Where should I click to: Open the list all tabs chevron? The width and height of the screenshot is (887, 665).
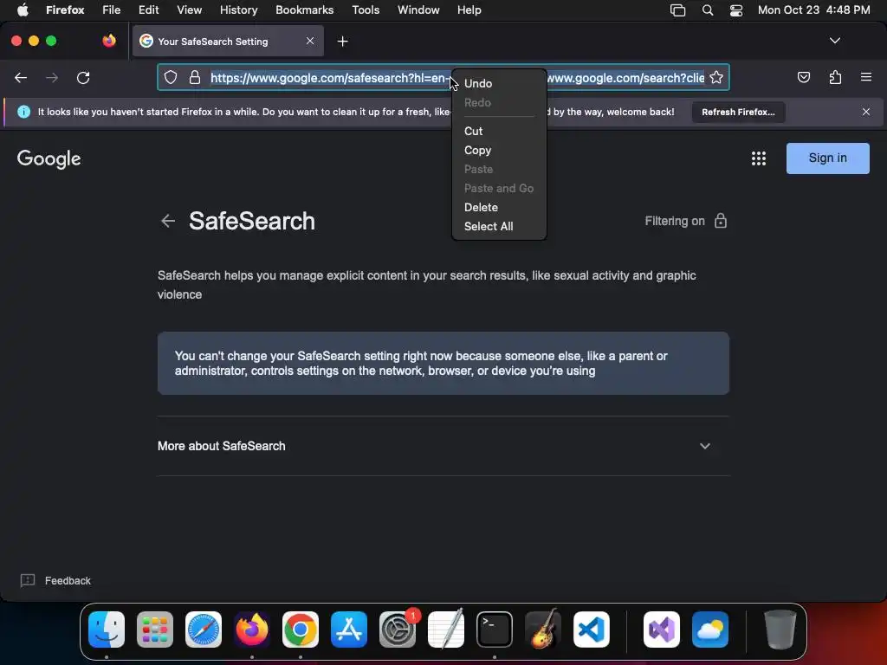tap(834, 41)
